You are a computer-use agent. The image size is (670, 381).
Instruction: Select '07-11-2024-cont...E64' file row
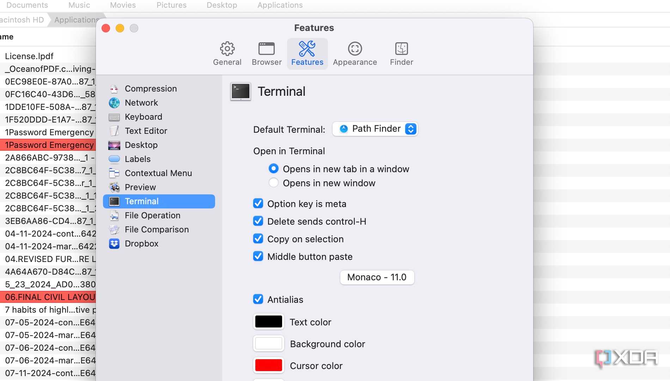48,373
